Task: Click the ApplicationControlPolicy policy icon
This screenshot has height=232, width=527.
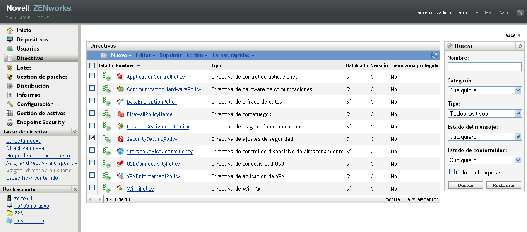Action: [120, 77]
